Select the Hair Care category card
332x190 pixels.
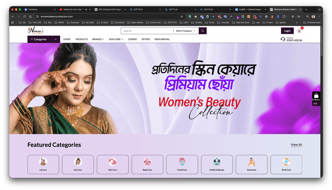113,165
